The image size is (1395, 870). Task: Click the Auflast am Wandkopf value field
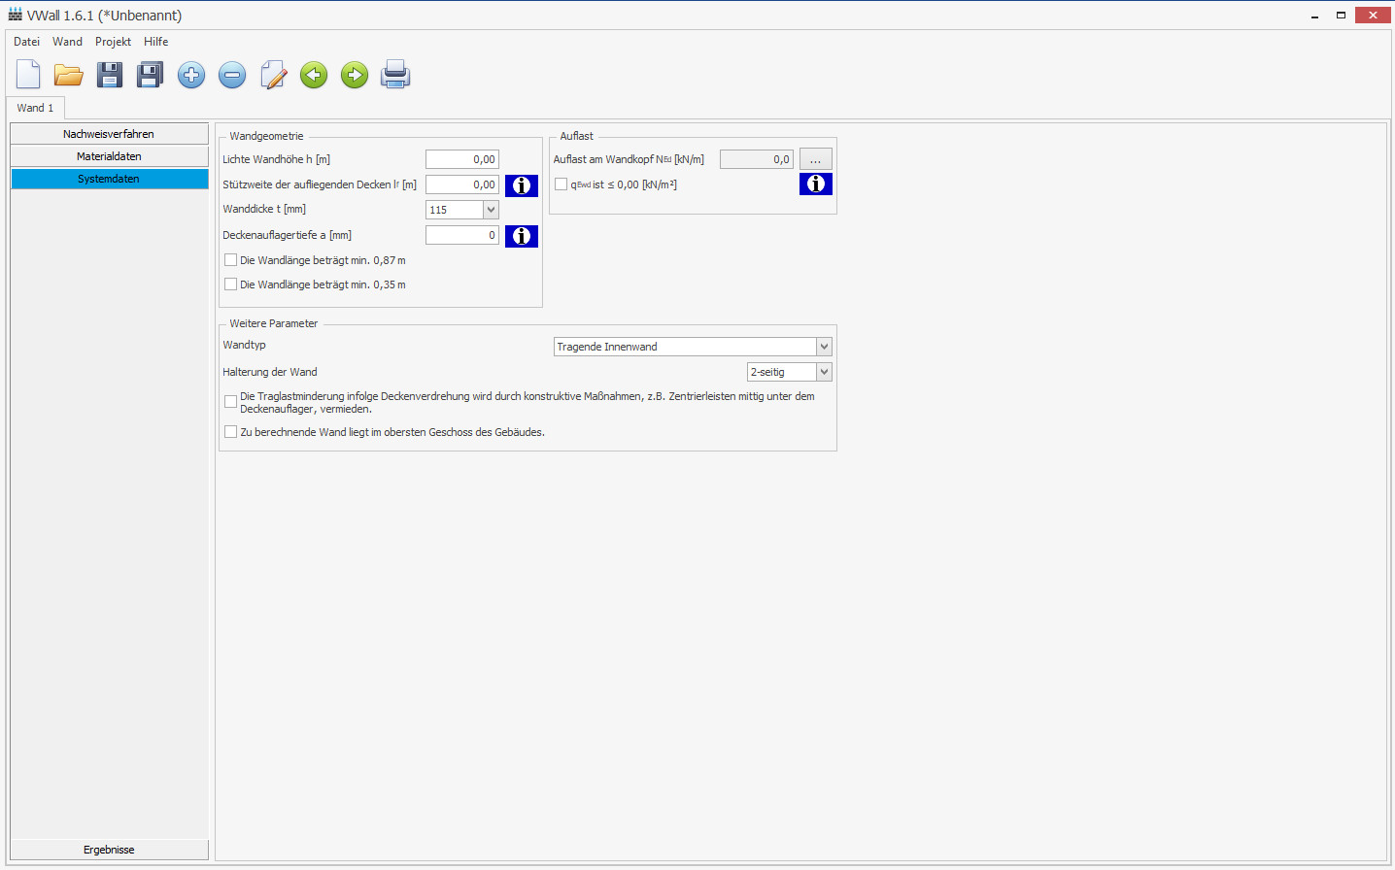tap(757, 159)
